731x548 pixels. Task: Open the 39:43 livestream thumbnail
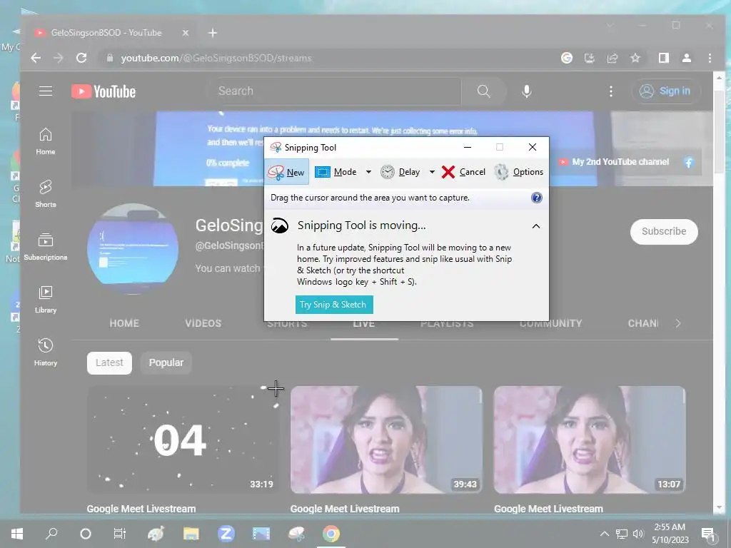[x=386, y=440]
